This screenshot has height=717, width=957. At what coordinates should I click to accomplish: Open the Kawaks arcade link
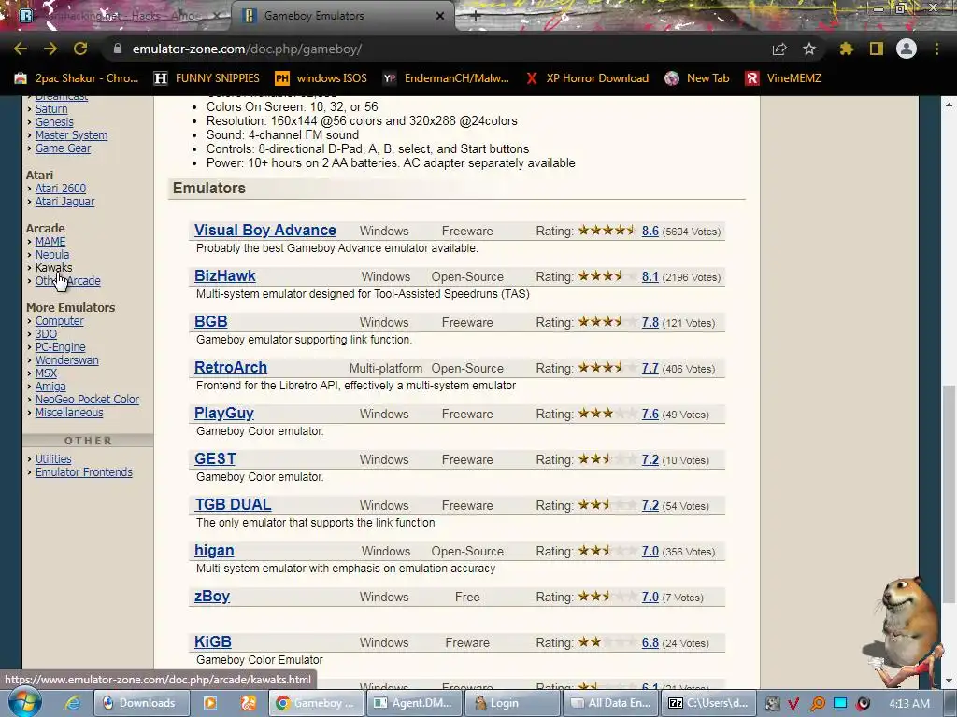click(x=53, y=268)
